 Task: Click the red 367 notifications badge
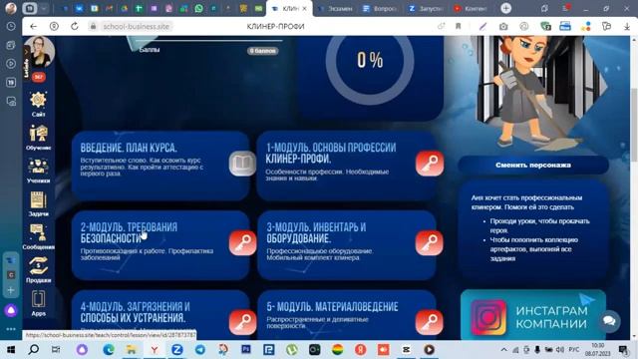39,77
